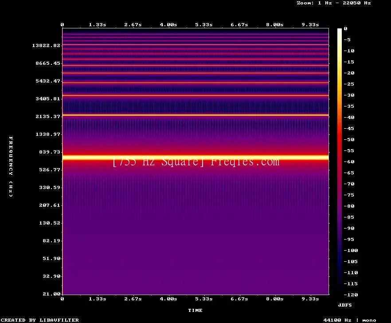Click '9.33s' on the bottom time axis

[x=310, y=299]
